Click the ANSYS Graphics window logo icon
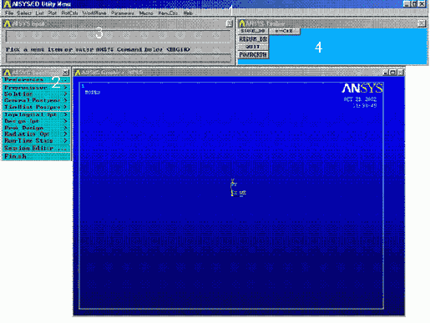This screenshot has height=323, width=430. click(78, 73)
